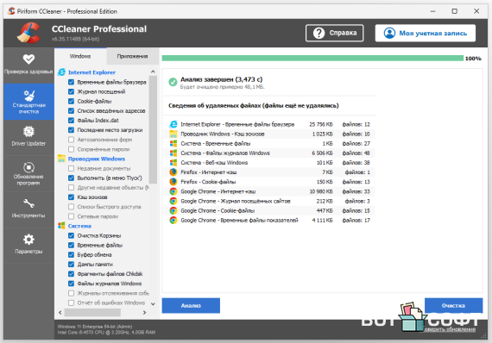The width and height of the screenshot is (492, 343).
Task: Collapse the Система group heading
Action: coord(79,226)
